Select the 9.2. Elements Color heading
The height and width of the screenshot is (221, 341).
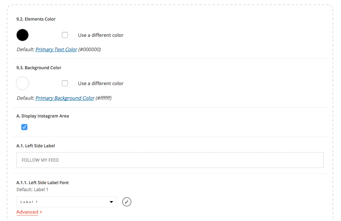[36, 19]
